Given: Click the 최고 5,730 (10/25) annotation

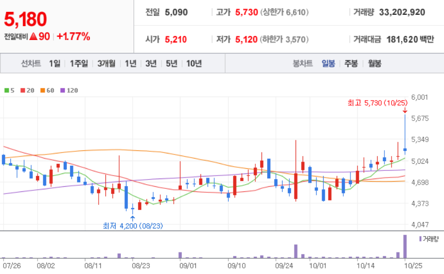Looking at the screenshot, I should click(378, 103).
